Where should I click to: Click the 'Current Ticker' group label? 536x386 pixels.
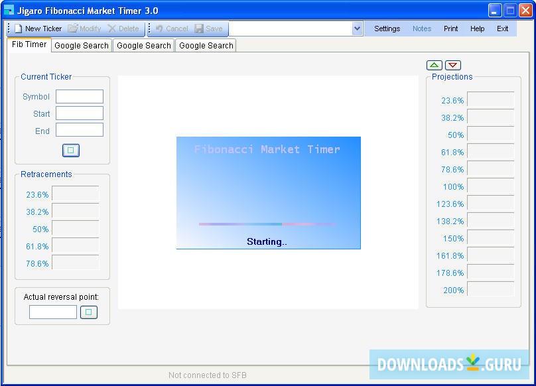(46, 76)
